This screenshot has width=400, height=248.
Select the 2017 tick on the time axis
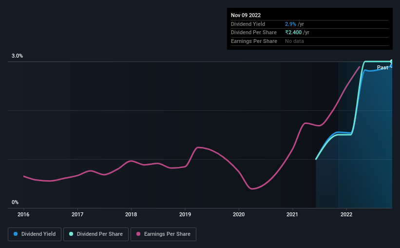coord(77,214)
